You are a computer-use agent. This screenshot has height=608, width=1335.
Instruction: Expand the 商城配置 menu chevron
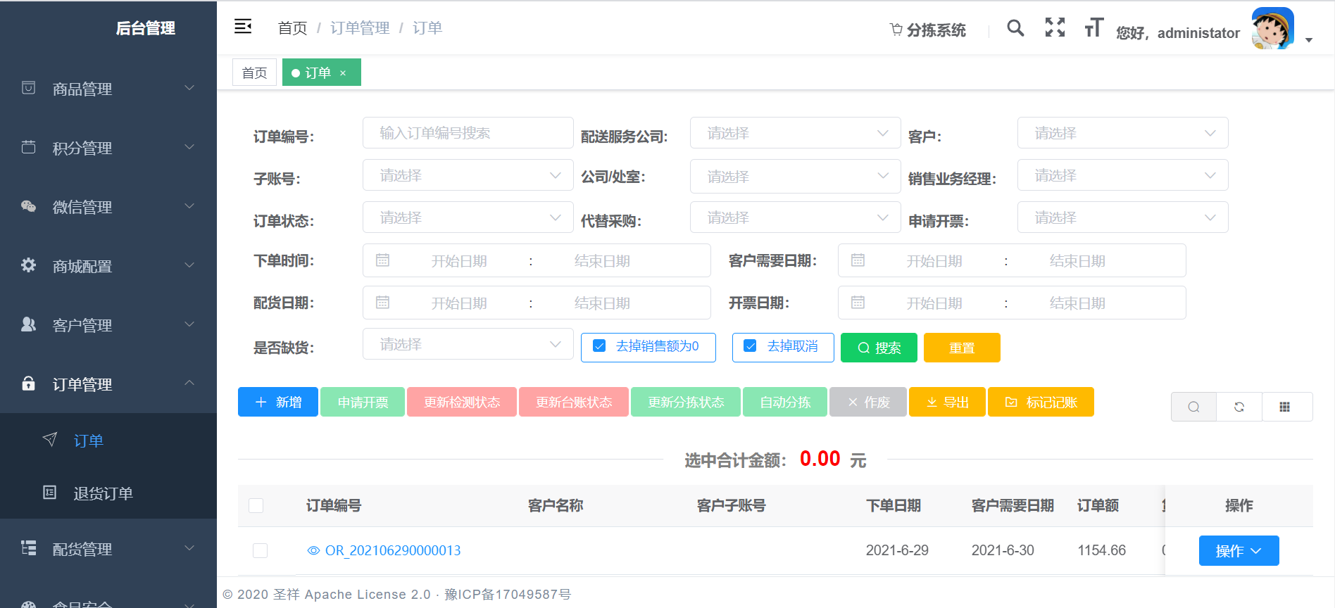pyautogui.click(x=189, y=265)
